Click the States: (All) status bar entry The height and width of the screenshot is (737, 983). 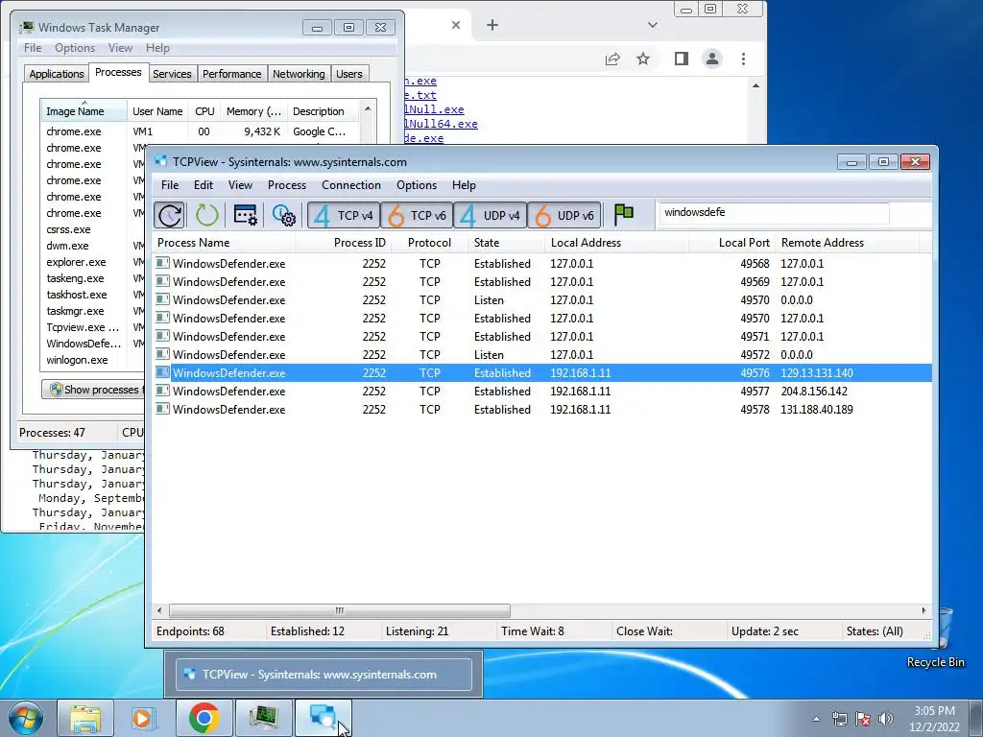coord(875,631)
